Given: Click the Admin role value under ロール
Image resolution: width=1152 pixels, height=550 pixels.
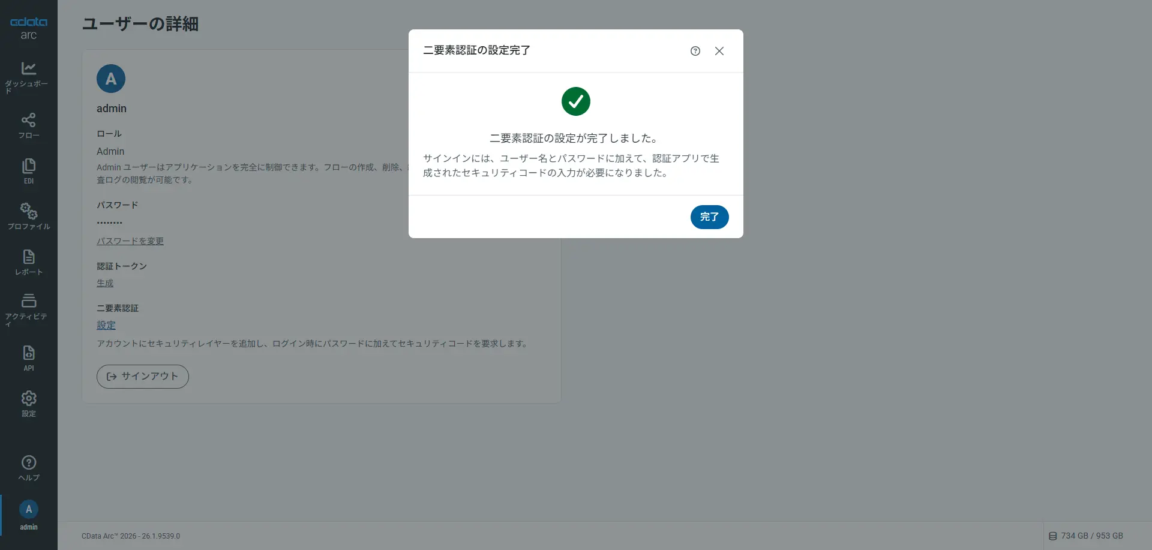Looking at the screenshot, I should (x=110, y=152).
